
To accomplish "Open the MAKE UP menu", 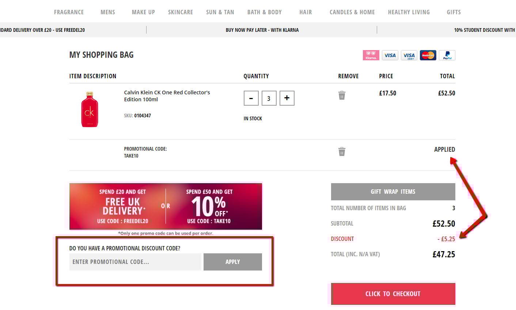I will pos(143,12).
